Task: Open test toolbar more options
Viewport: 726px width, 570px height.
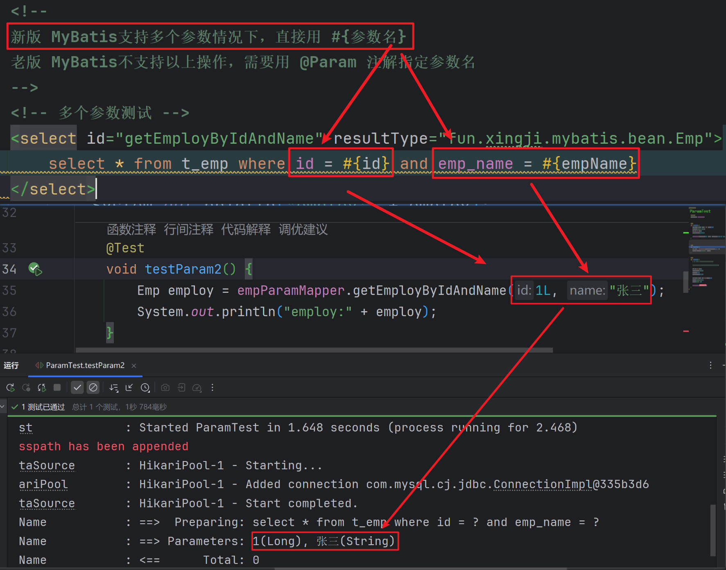Action: click(x=212, y=387)
